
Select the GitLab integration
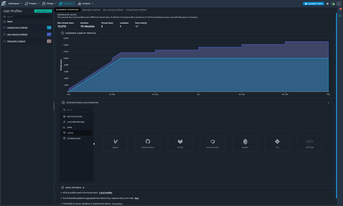(x=180, y=143)
